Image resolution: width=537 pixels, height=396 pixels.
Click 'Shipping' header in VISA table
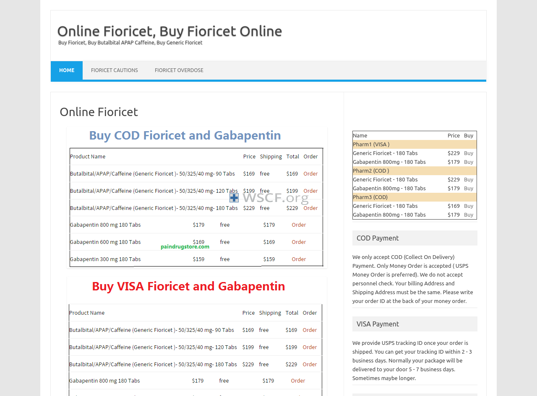270,313
